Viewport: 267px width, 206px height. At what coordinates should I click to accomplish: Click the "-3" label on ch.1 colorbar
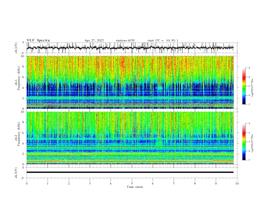coord(249,68)
